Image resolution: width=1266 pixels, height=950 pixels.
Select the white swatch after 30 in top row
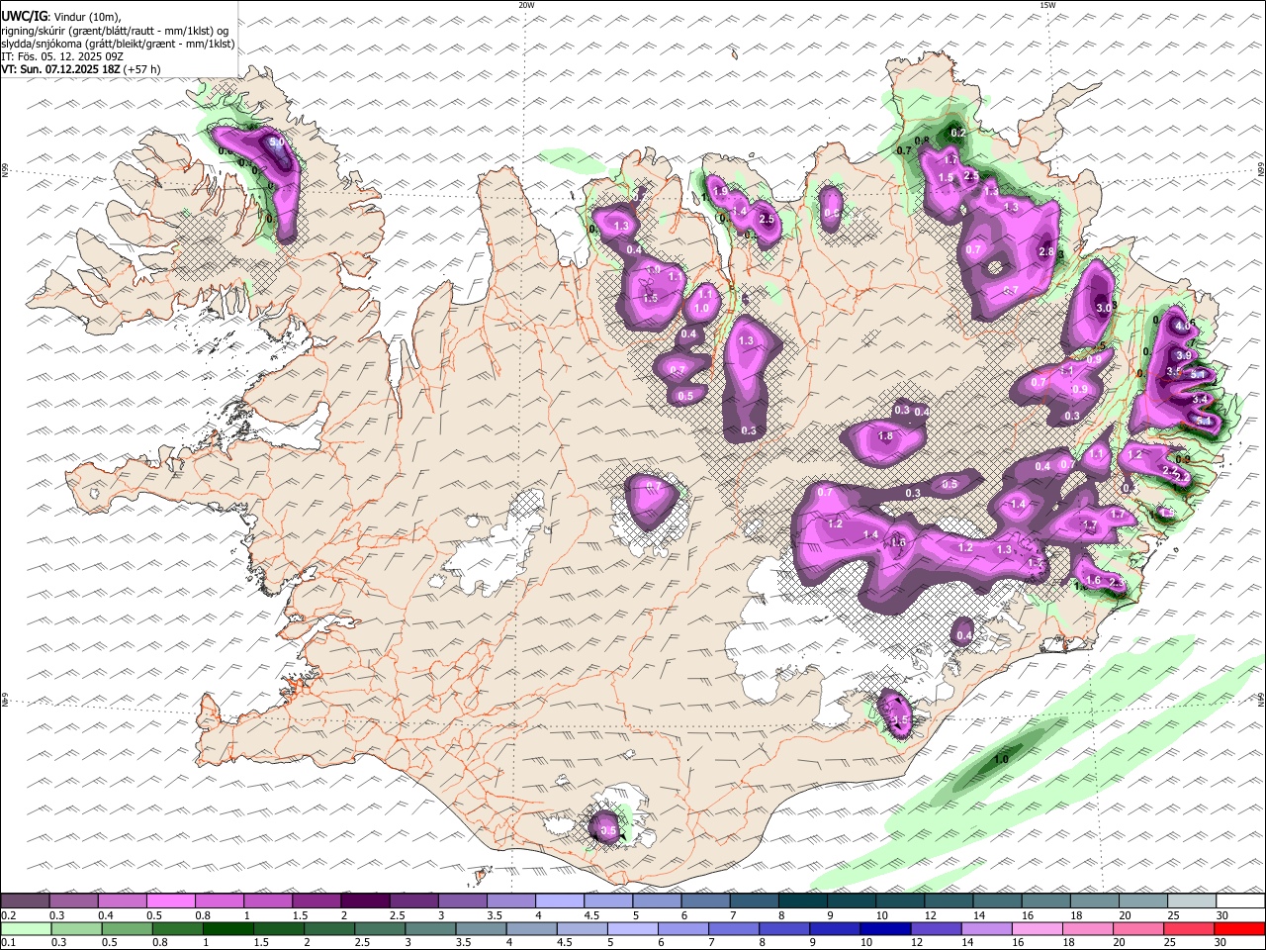click(1241, 901)
